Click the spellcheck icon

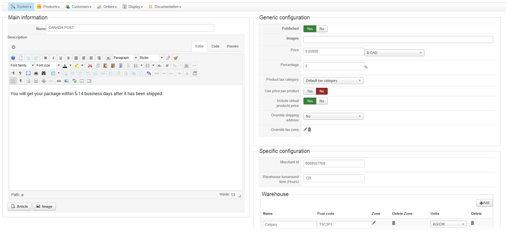[74, 81]
